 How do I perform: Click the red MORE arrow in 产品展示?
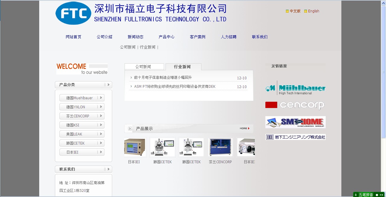point(245,129)
